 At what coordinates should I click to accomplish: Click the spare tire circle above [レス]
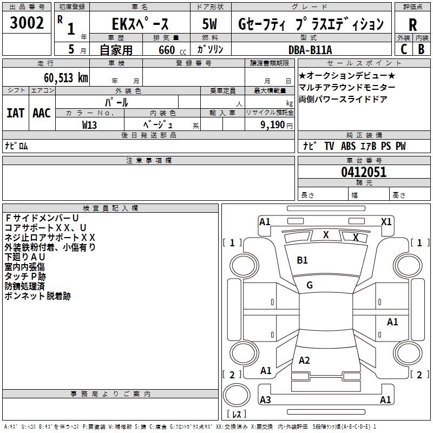tap(237, 395)
